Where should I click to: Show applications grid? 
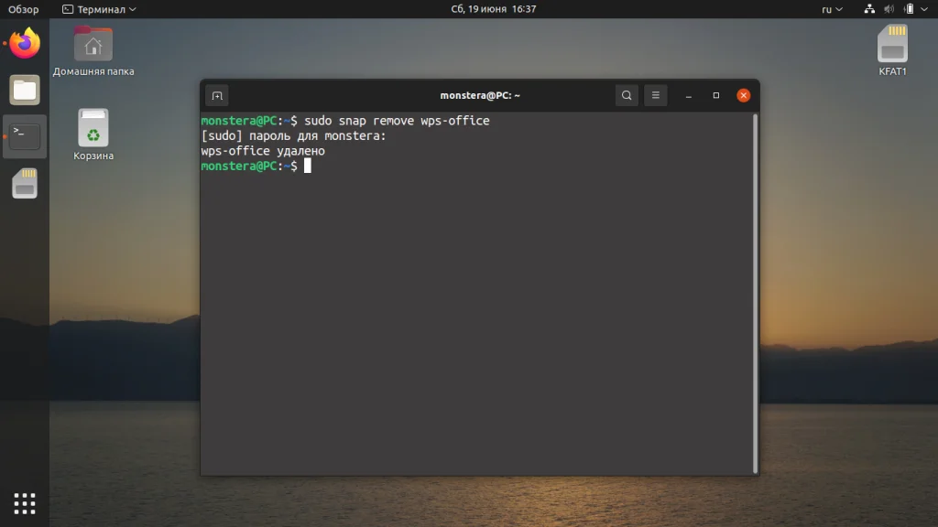[25, 504]
